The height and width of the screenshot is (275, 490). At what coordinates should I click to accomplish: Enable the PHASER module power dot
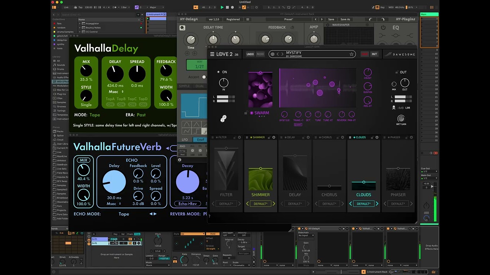click(389, 137)
